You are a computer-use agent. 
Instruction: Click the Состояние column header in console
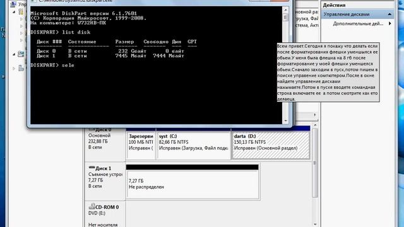82,42
